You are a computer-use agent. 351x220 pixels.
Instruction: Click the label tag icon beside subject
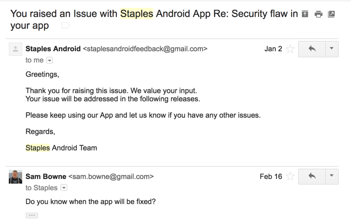[65, 25]
